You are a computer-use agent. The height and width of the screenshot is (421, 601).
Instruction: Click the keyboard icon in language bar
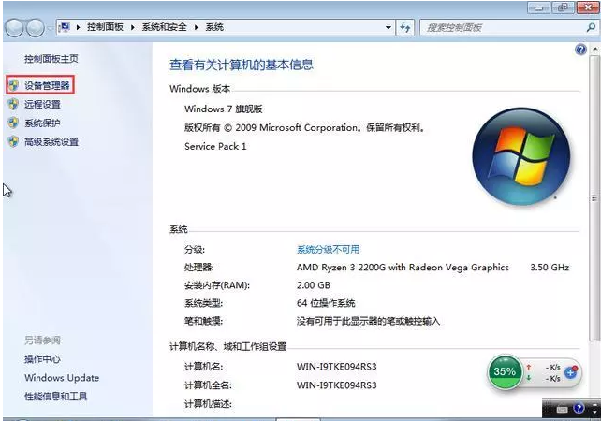click(x=562, y=410)
